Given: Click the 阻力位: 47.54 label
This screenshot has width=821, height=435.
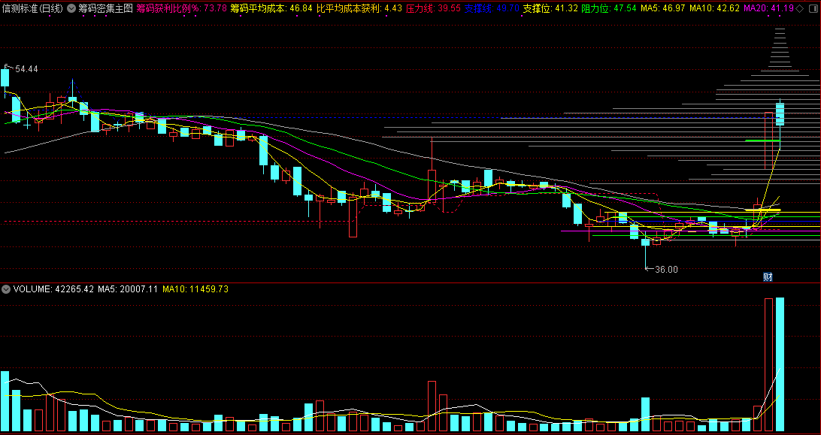Looking at the screenshot, I should point(609,8).
